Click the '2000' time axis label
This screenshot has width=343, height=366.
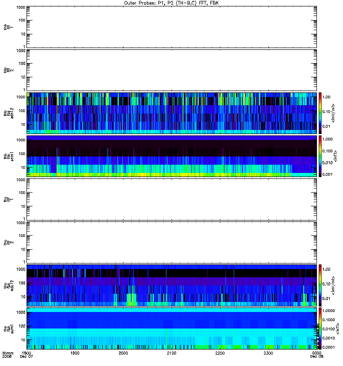click(x=123, y=353)
